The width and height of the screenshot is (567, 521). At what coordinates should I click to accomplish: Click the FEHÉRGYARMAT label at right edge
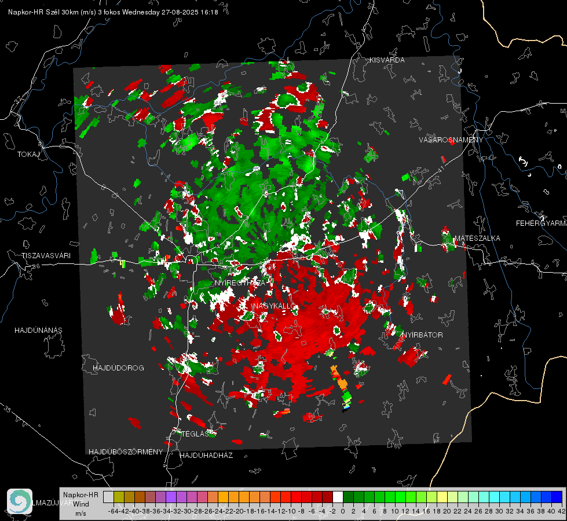(542, 223)
